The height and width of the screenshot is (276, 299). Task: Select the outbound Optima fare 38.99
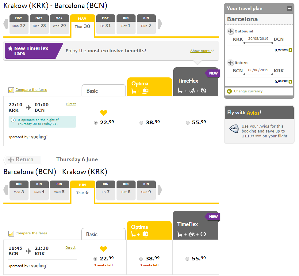pos(141,123)
